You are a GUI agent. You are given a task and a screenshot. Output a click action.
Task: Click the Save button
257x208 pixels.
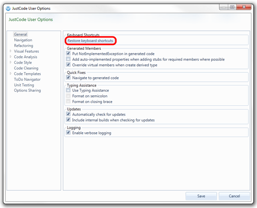pos(201,196)
